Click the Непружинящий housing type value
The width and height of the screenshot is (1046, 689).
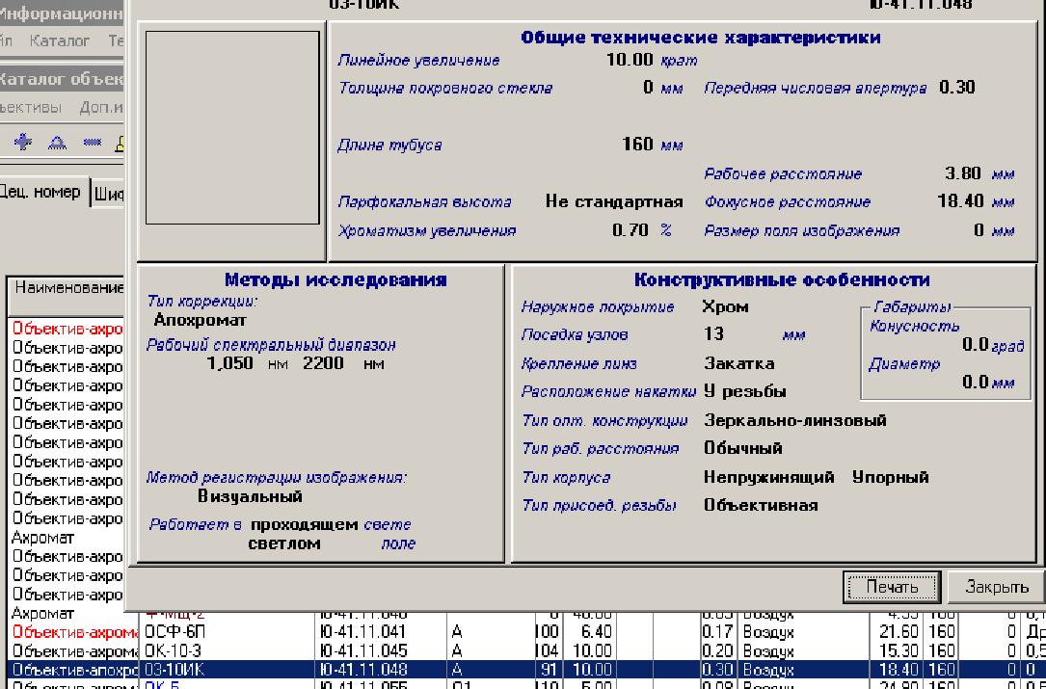pos(768,478)
